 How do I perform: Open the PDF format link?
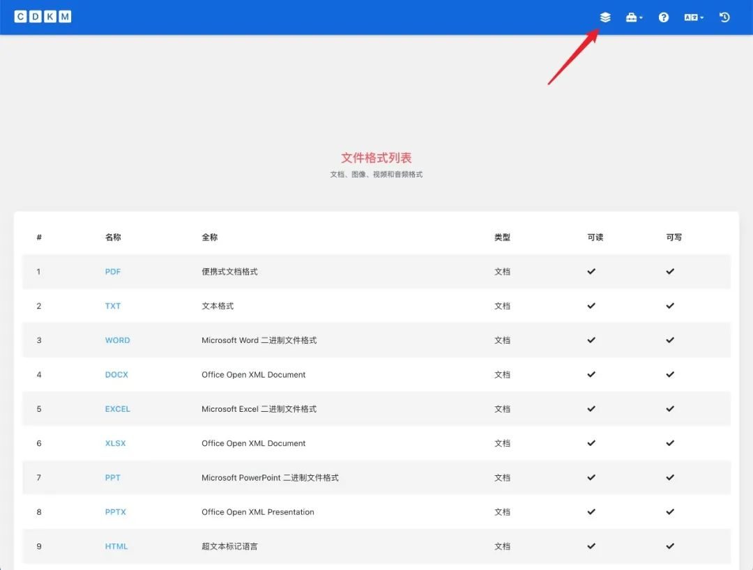[x=112, y=271]
